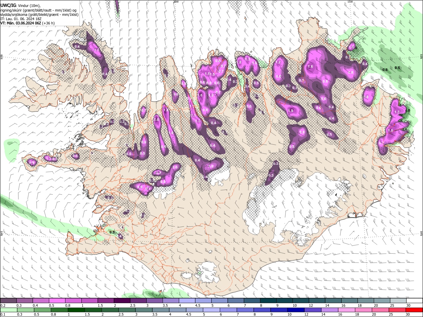
Task: Pick the dark teal 8–9 snow legend swatch
Action: (x=268, y=301)
